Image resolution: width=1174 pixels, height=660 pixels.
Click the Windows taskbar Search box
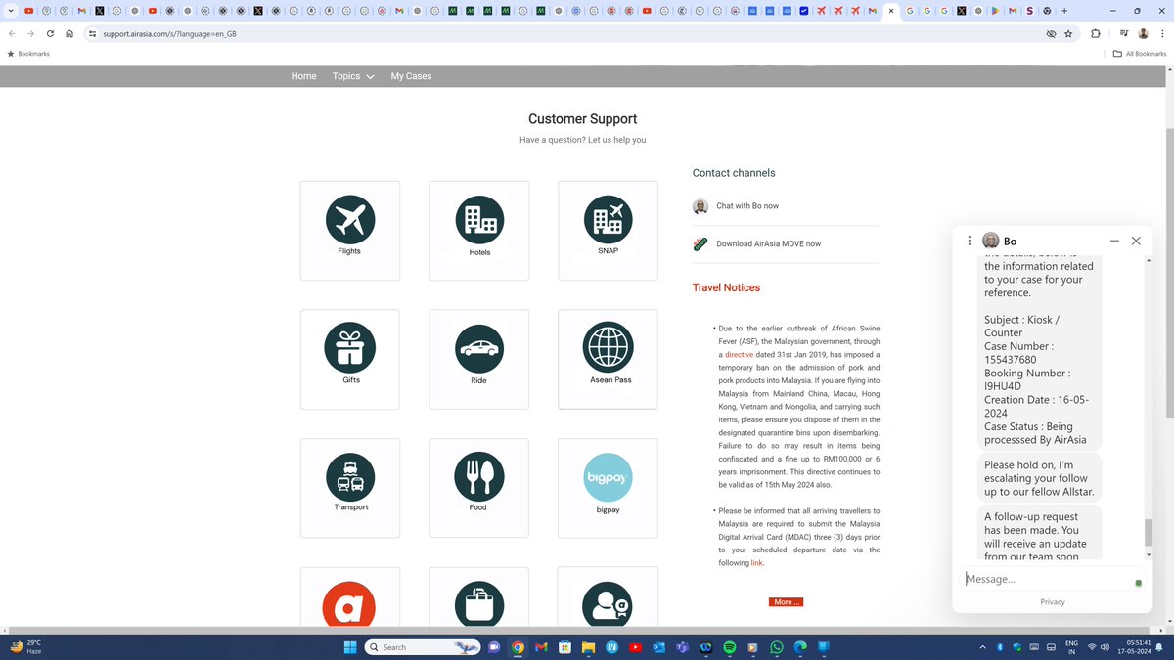click(423, 647)
